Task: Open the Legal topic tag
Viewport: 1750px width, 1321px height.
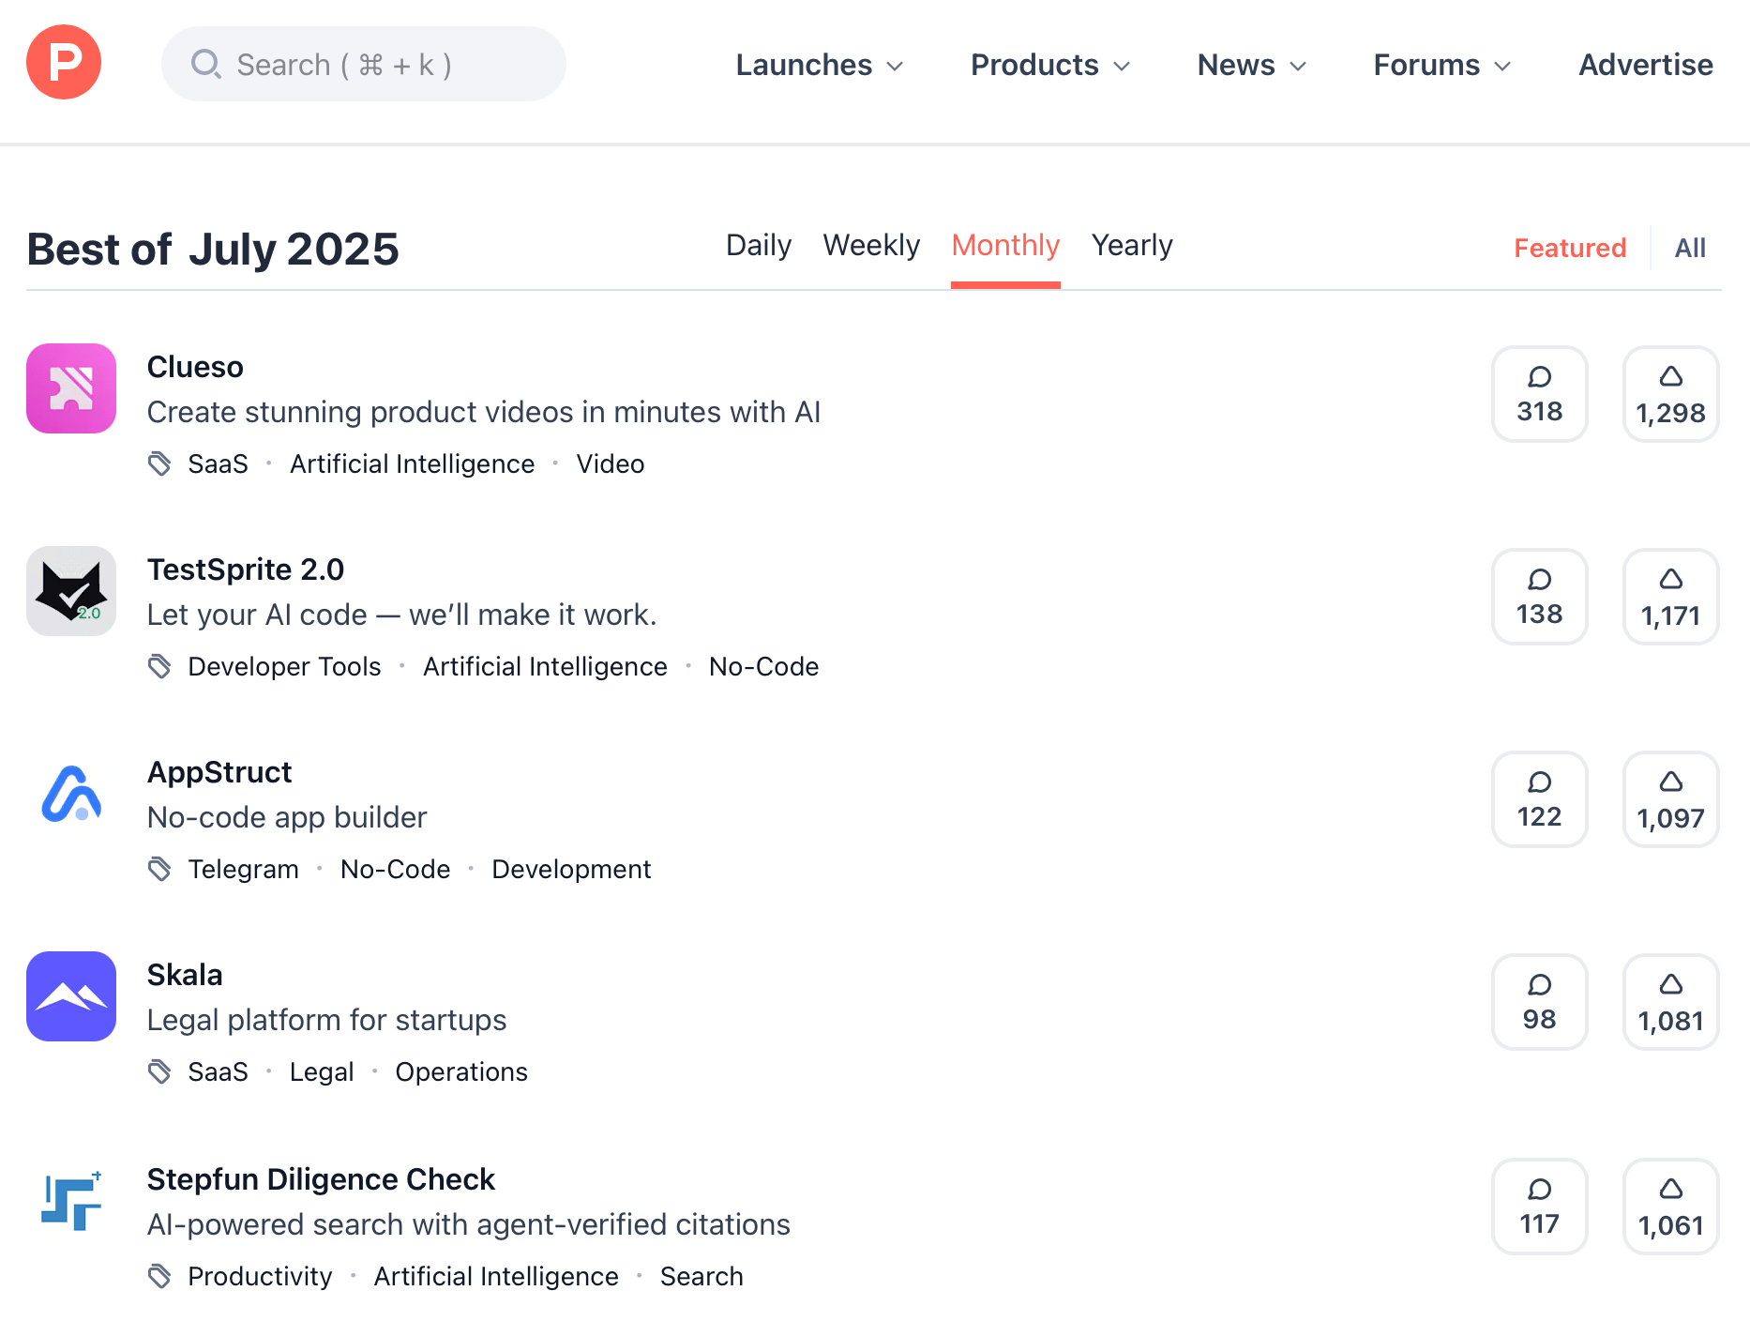Action: point(322,1071)
